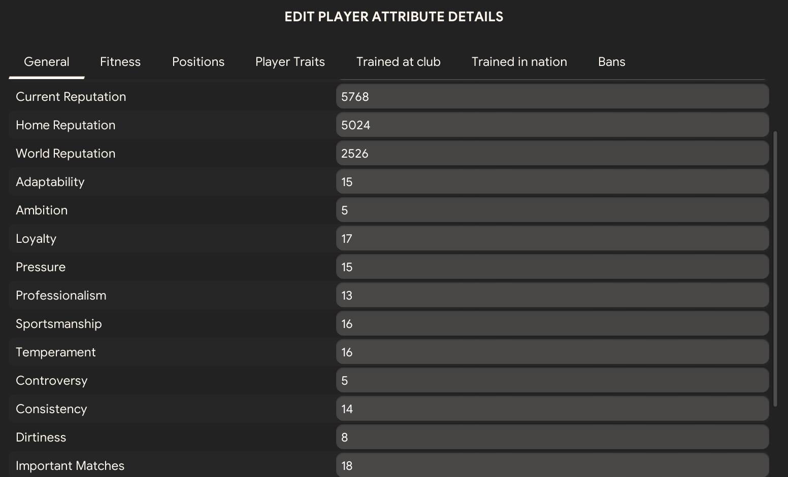Focus the World Reputation input
This screenshot has width=788, height=477.
552,154
